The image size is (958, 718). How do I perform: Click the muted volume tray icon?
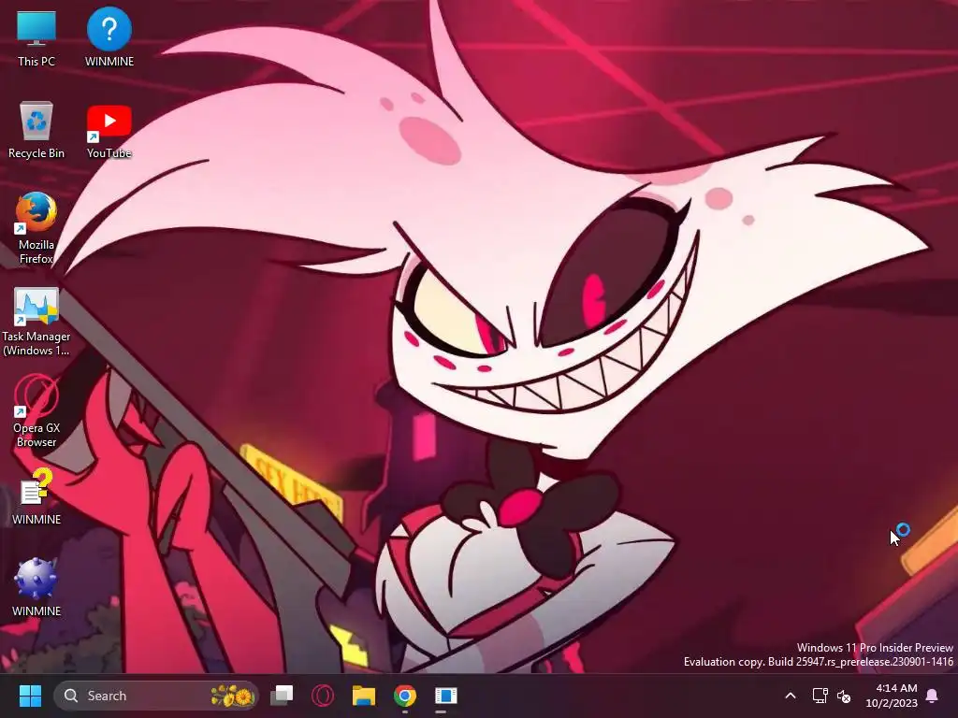(844, 696)
